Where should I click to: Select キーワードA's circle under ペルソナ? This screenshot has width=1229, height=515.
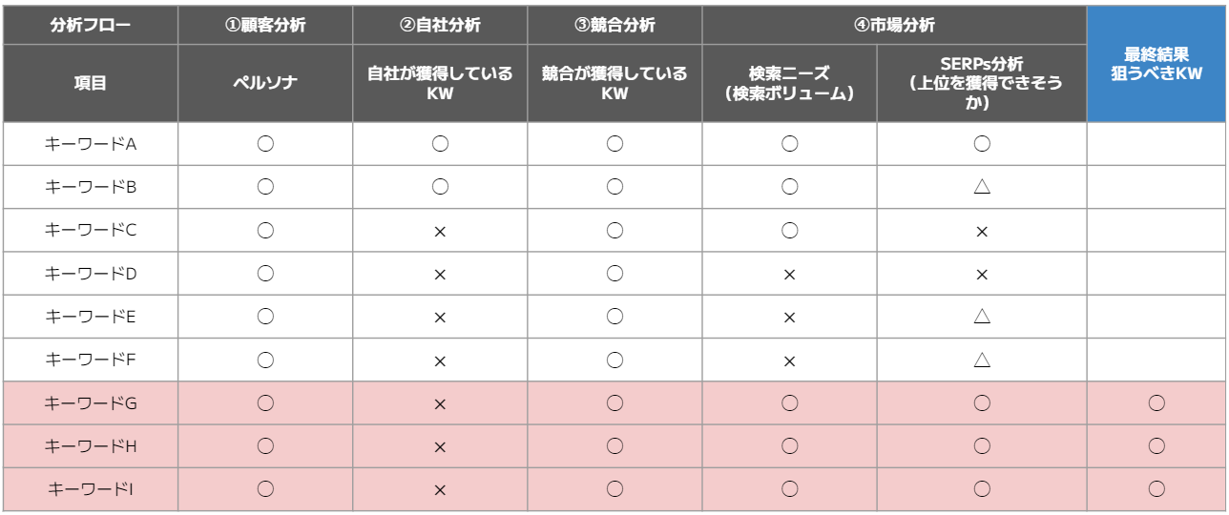coord(265,144)
